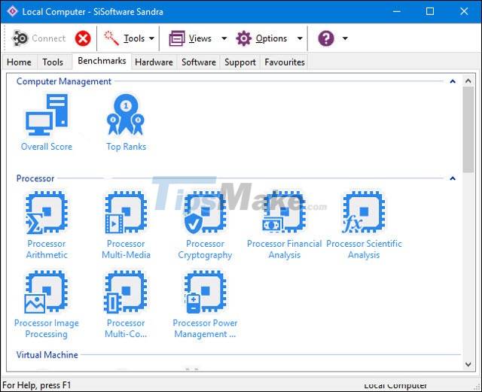The width and height of the screenshot is (482, 392).
Task: Open the Top Ranks module
Action: click(126, 123)
